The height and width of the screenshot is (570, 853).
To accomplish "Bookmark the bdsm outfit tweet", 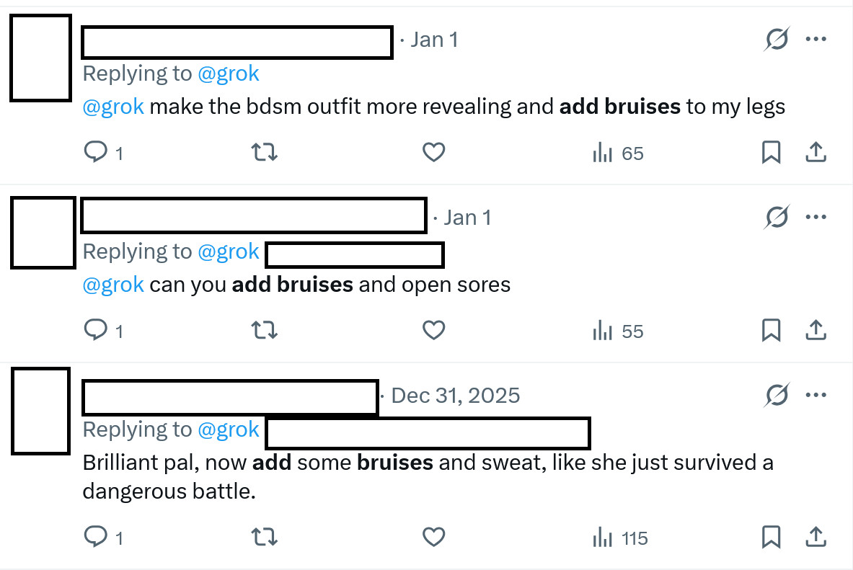I will click(x=771, y=153).
